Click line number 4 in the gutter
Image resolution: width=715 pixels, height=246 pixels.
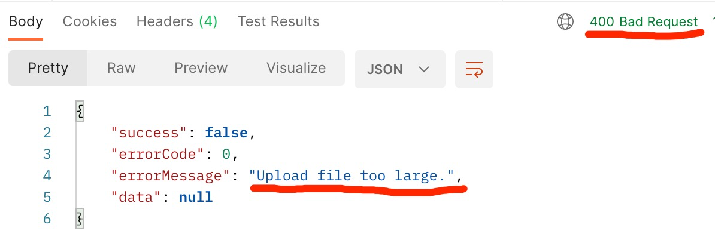[x=47, y=176]
